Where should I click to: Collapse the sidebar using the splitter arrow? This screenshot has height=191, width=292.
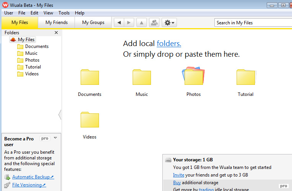(60, 114)
